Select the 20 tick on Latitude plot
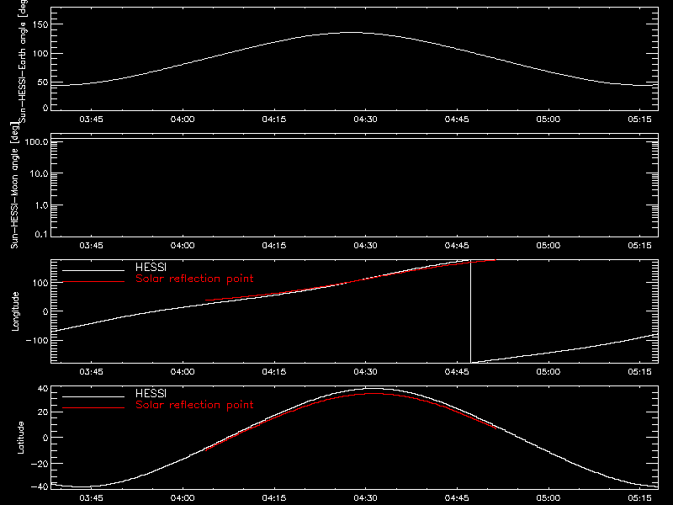Image resolution: width=673 pixels, height=505 pixels. [x=43, y=412]
